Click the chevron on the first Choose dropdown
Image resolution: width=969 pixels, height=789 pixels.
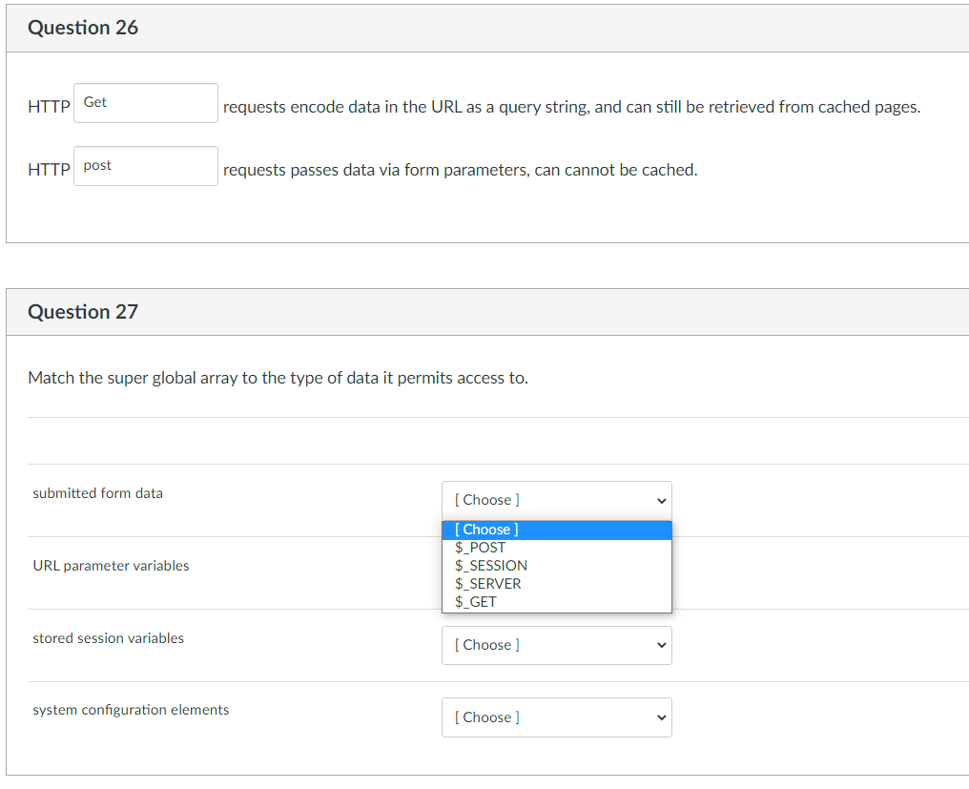[x=659, y=500]
